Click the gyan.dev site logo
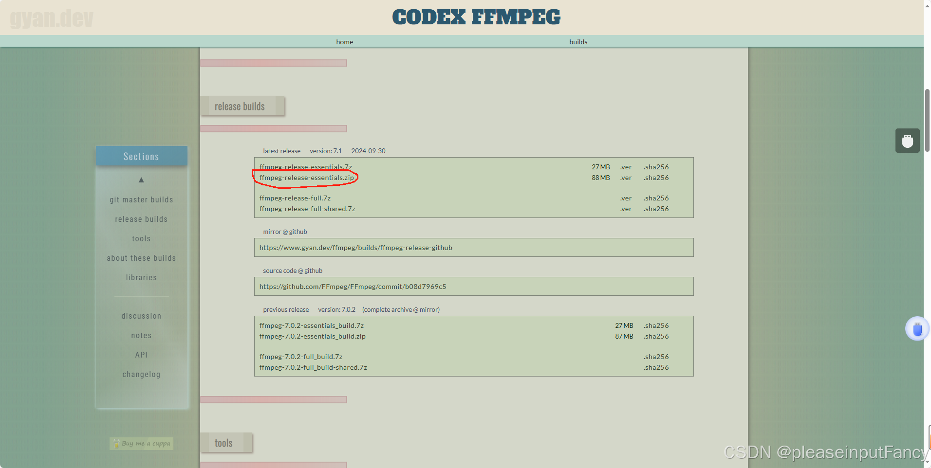931x468 pixels. (52, 18)
